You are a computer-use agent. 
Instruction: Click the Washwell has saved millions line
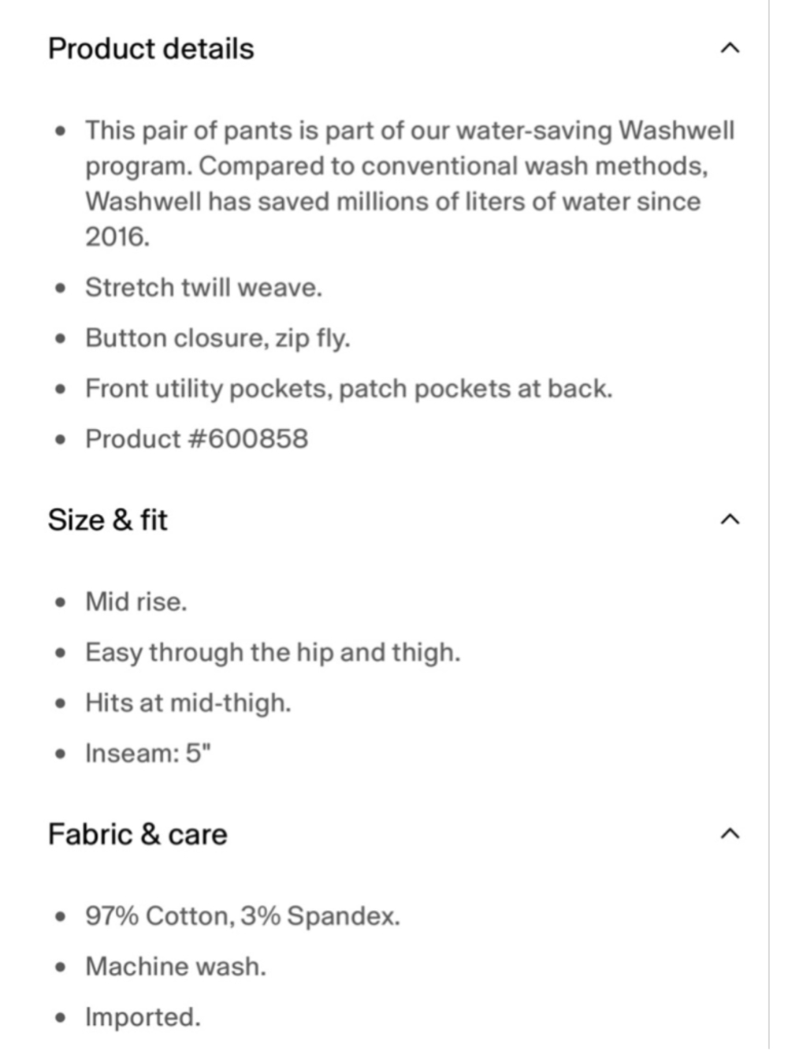[x=393, y=201]
